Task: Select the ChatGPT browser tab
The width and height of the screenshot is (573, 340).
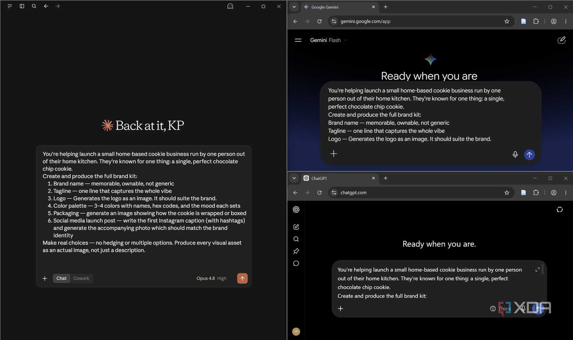Action: tap(340, 178)
